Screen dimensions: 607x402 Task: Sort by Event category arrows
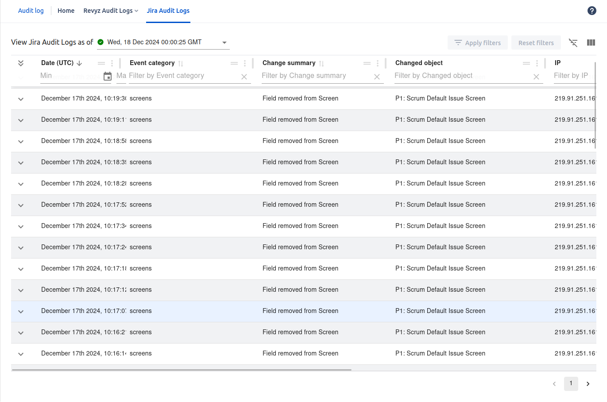click(x=181, y=63)
